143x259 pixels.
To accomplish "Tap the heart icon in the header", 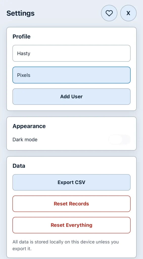I will point(109,13).
